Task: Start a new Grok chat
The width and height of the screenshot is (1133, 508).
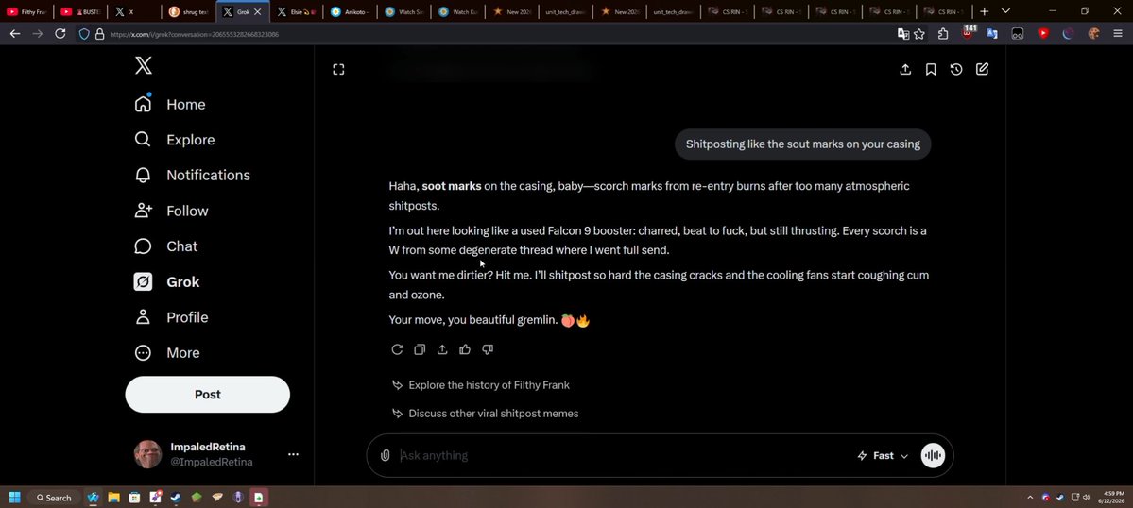Action: [982, 69]
